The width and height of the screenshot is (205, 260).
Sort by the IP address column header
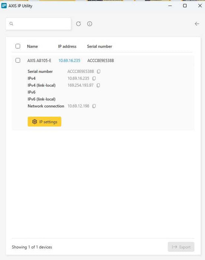coord(67,46)
